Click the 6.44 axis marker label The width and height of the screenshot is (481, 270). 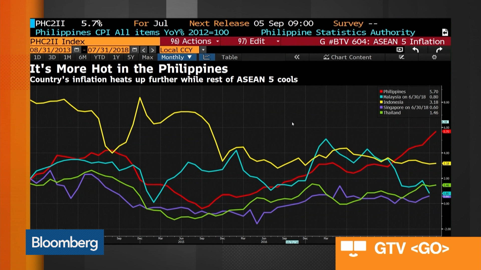[445, 122]
